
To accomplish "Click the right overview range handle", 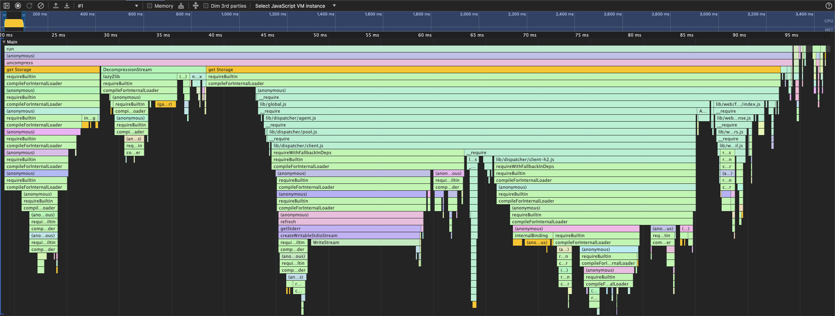I will click(x=24, y=15).
